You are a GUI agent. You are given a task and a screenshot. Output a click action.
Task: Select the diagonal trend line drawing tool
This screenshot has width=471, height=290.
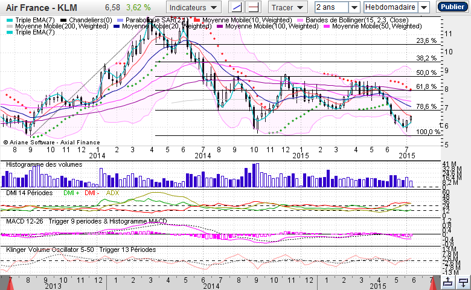point(237,7)
